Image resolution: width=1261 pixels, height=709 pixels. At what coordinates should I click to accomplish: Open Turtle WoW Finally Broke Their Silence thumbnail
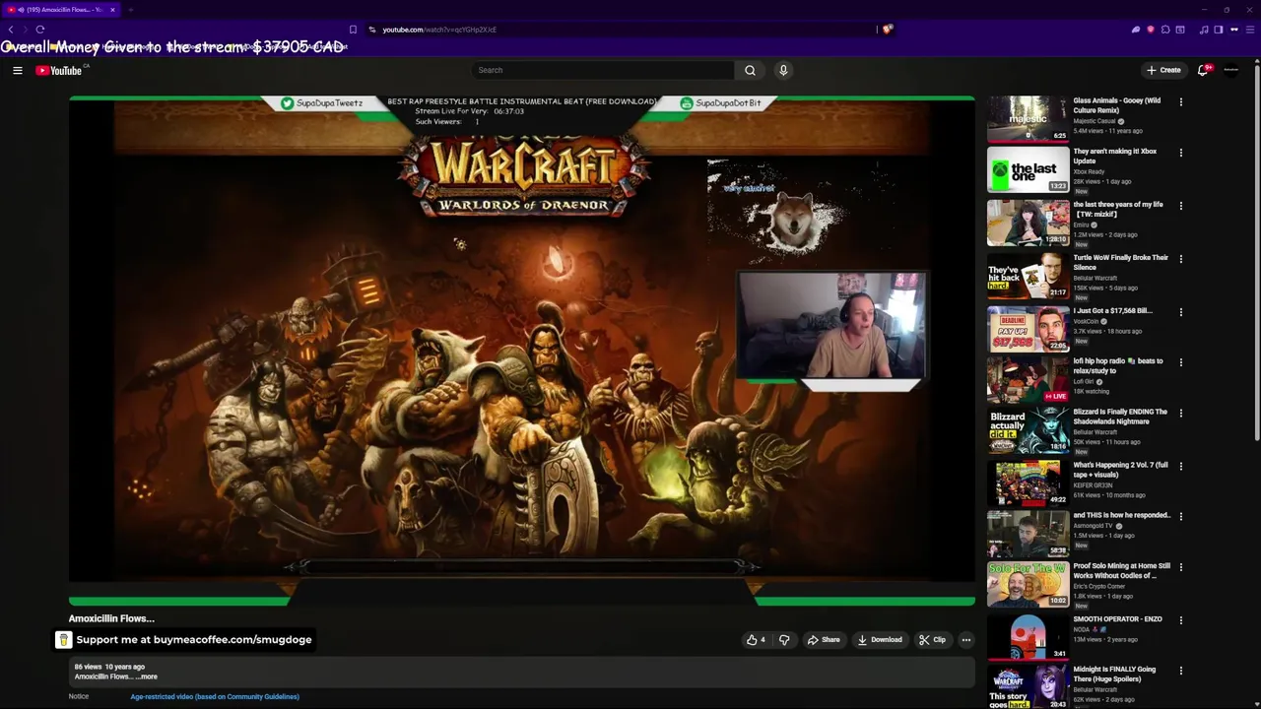[x=1028, y=277]
